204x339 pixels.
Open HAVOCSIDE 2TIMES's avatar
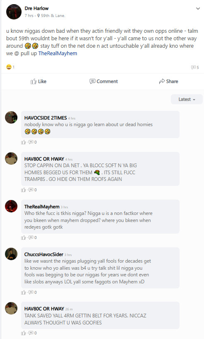pyautogui.click(x=11, y=117)
